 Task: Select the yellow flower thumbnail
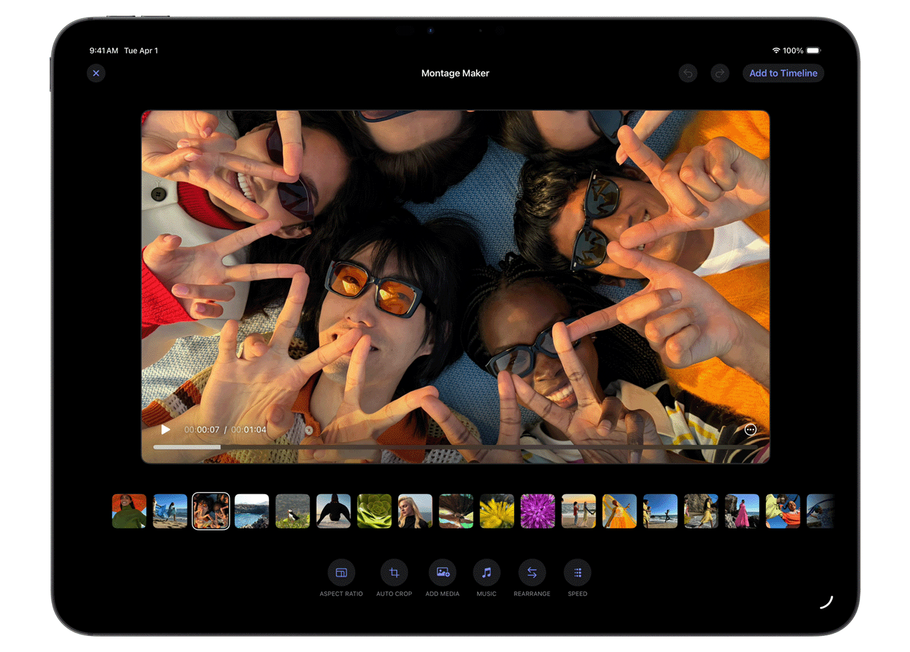click(x=496, y=511)
